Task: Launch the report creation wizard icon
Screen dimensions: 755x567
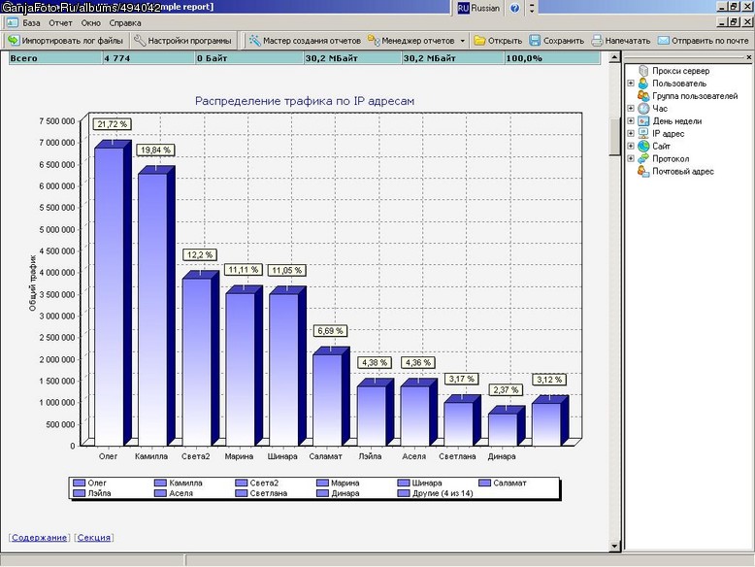Action: [254, 41]
